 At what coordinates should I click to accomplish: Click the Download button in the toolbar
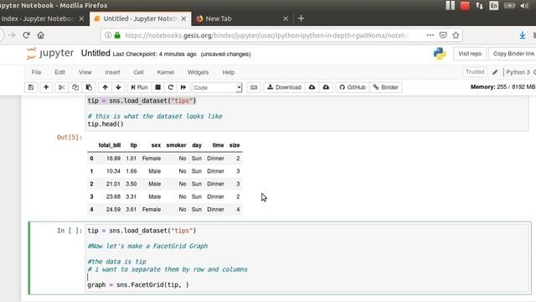click(285, 87)
